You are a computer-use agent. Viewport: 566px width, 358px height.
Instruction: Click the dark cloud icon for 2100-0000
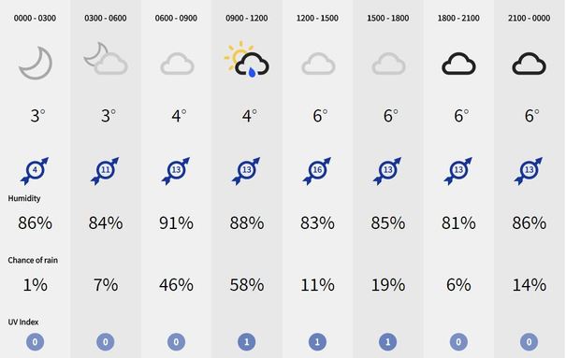tap(529, 64)
